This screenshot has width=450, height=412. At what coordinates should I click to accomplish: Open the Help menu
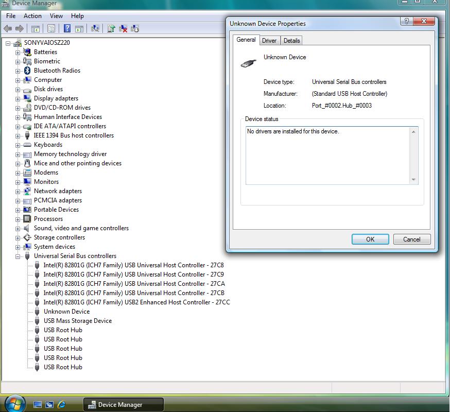[77, 16]
